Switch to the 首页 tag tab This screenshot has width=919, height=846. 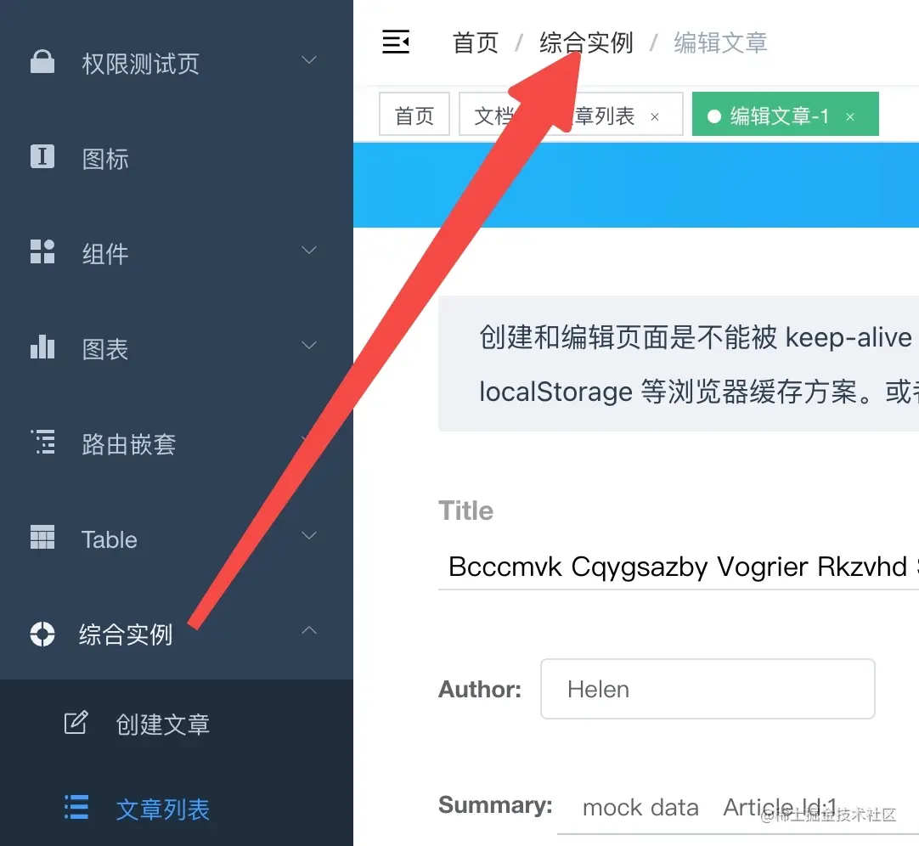pyautogui.click(x=414, y=115)
